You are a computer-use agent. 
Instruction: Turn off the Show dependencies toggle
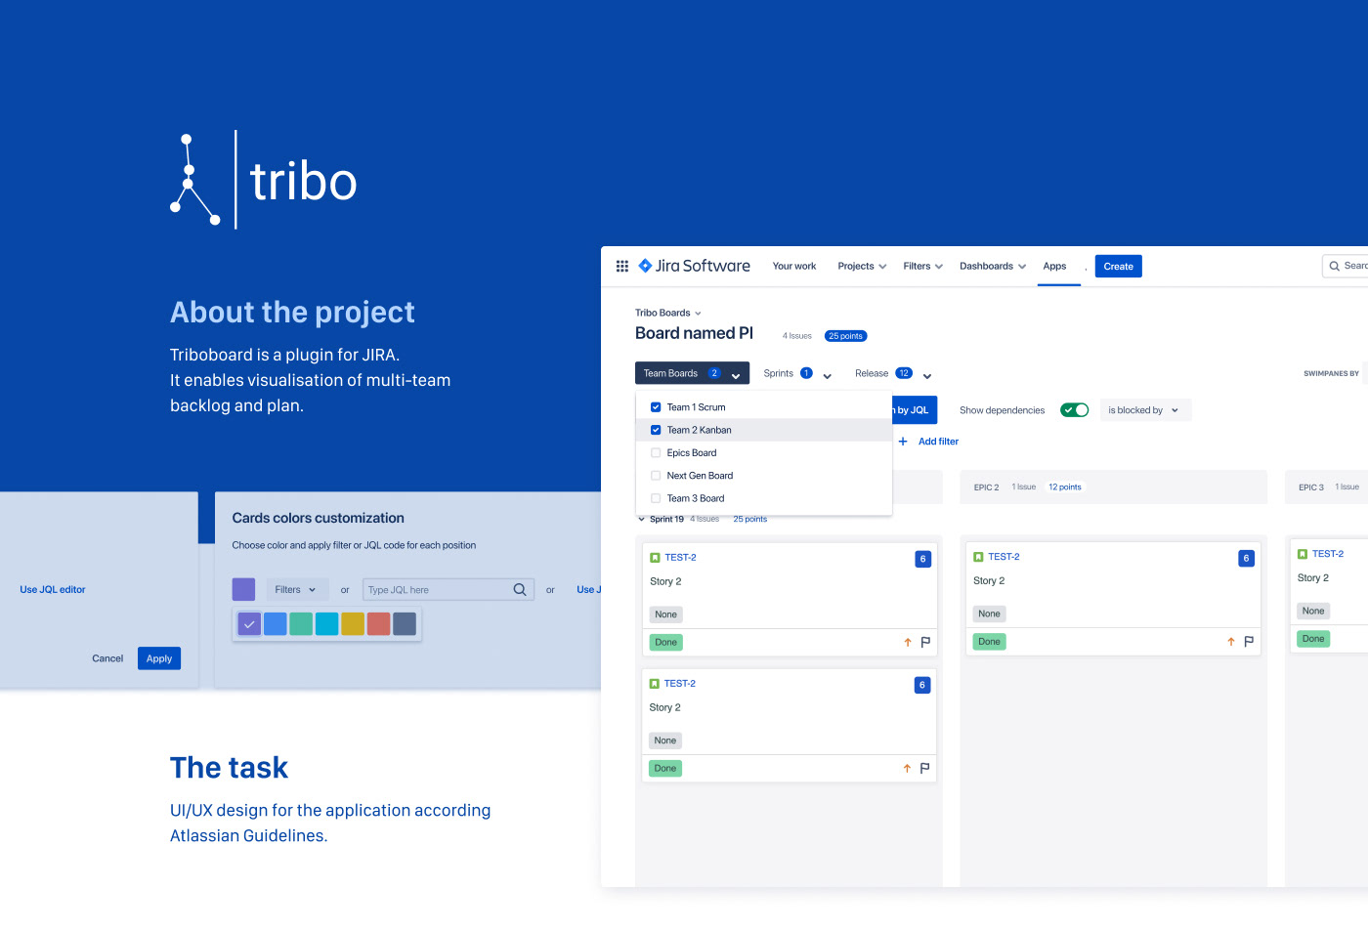pyautogui.click(x=1075, y=410)
